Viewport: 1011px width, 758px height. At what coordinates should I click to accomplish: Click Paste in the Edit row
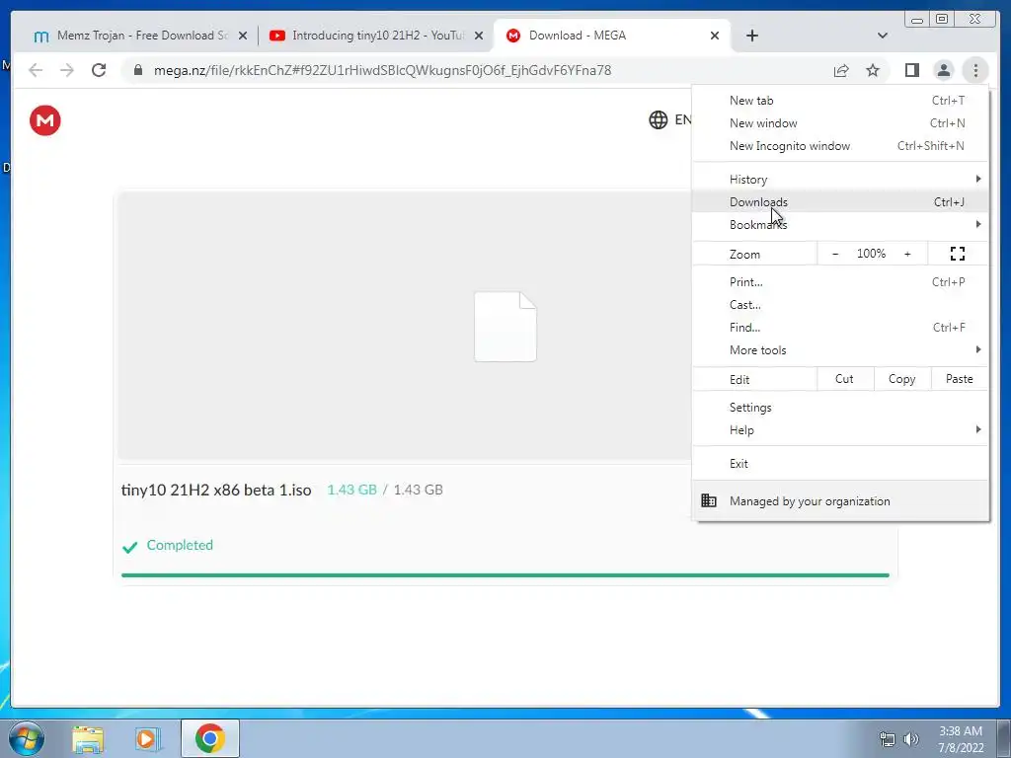click(x=960, y=379)
